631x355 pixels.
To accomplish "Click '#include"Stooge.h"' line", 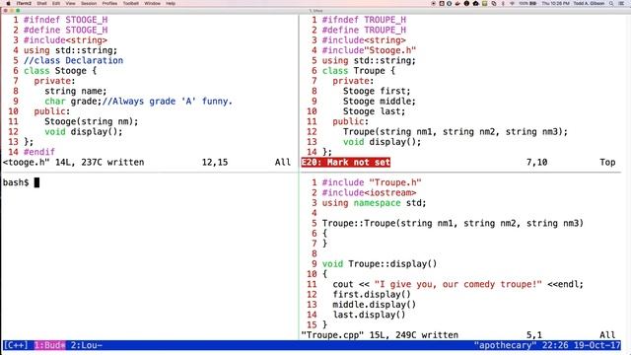I will point(369,50).
